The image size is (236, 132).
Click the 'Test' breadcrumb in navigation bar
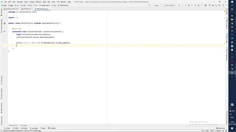point(4,5)
